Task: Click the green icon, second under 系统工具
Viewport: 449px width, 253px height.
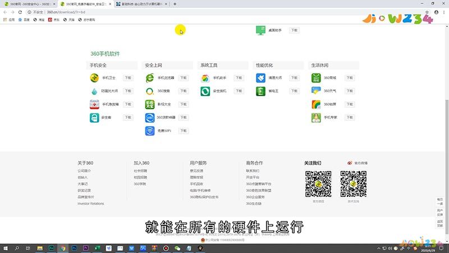Action: pyautogui.click(x=205, y=91)
